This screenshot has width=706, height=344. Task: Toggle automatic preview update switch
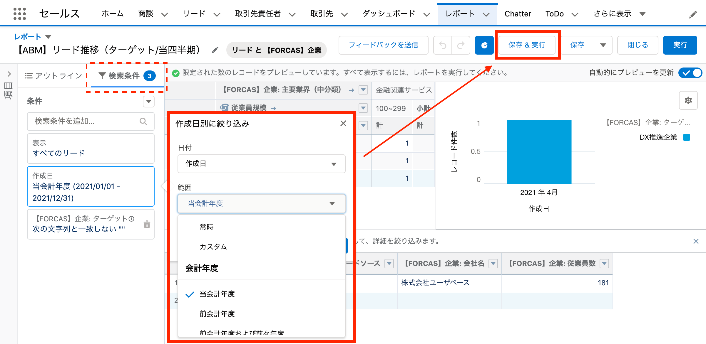(x=690, y=73)
